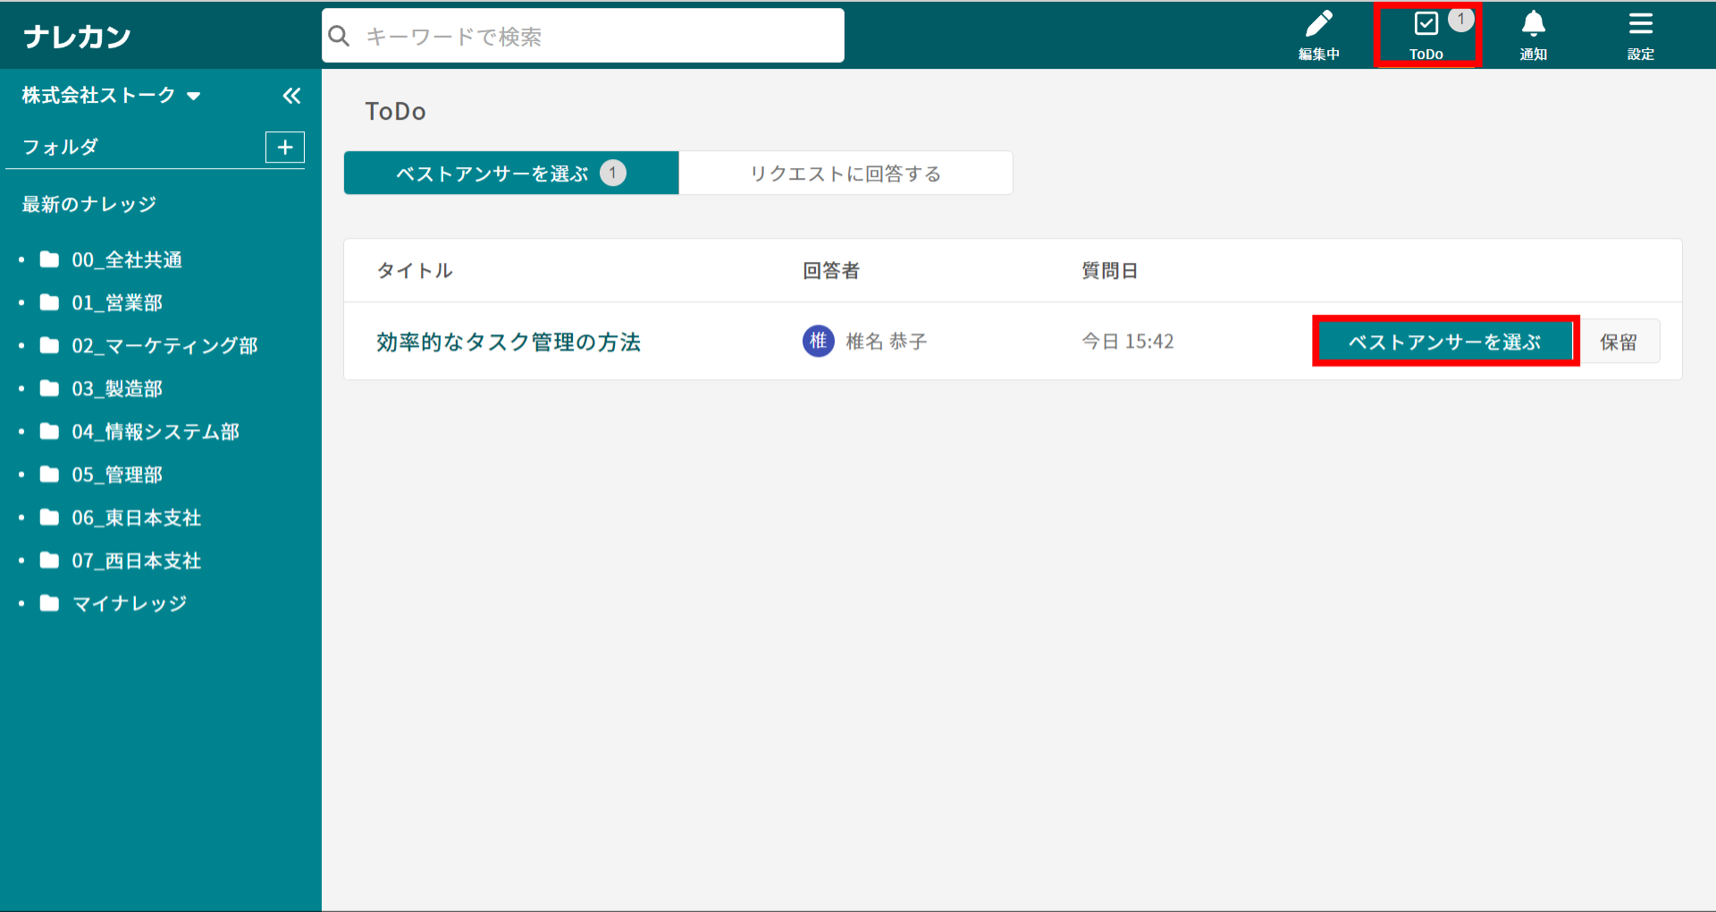The height and width of the screenshot is (912, 1716).
Task: Click the 椎名 恭子 avatar icon
Action: 818,341
